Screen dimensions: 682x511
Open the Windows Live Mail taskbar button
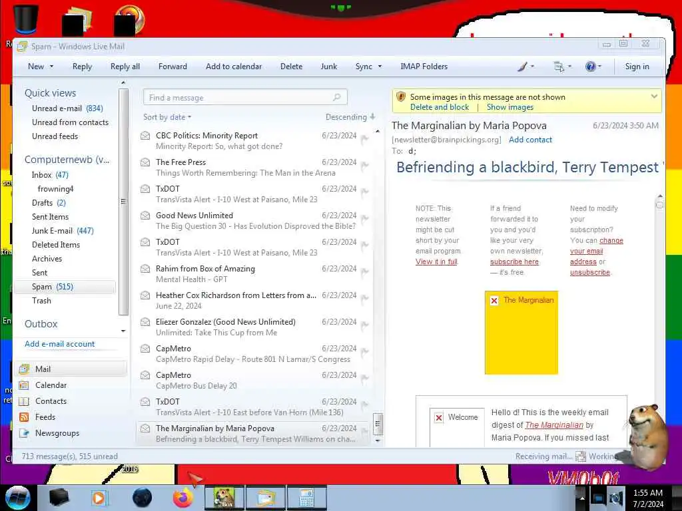point(265,498)
